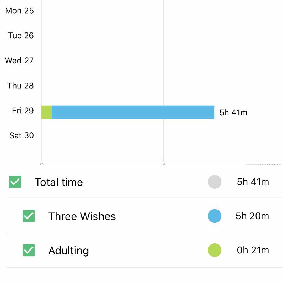The width and height of the screenshot is (283, 283).
Task: Tap the Adulting 0h 21m duration
Action: (x=253, y=250)
